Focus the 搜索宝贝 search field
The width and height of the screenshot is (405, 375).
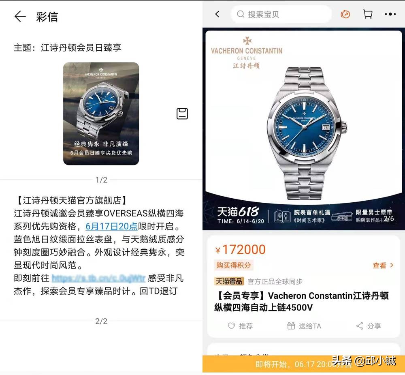281,14
